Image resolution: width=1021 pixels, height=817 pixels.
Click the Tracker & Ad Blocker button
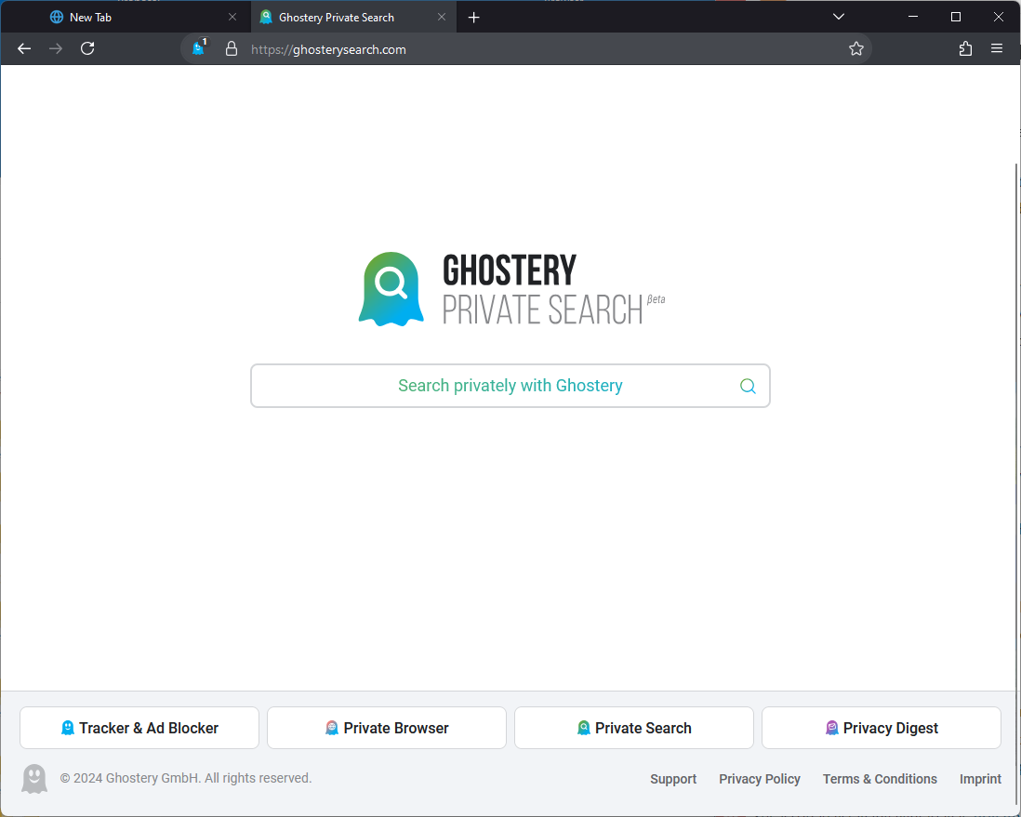click(x=139, y=728)
